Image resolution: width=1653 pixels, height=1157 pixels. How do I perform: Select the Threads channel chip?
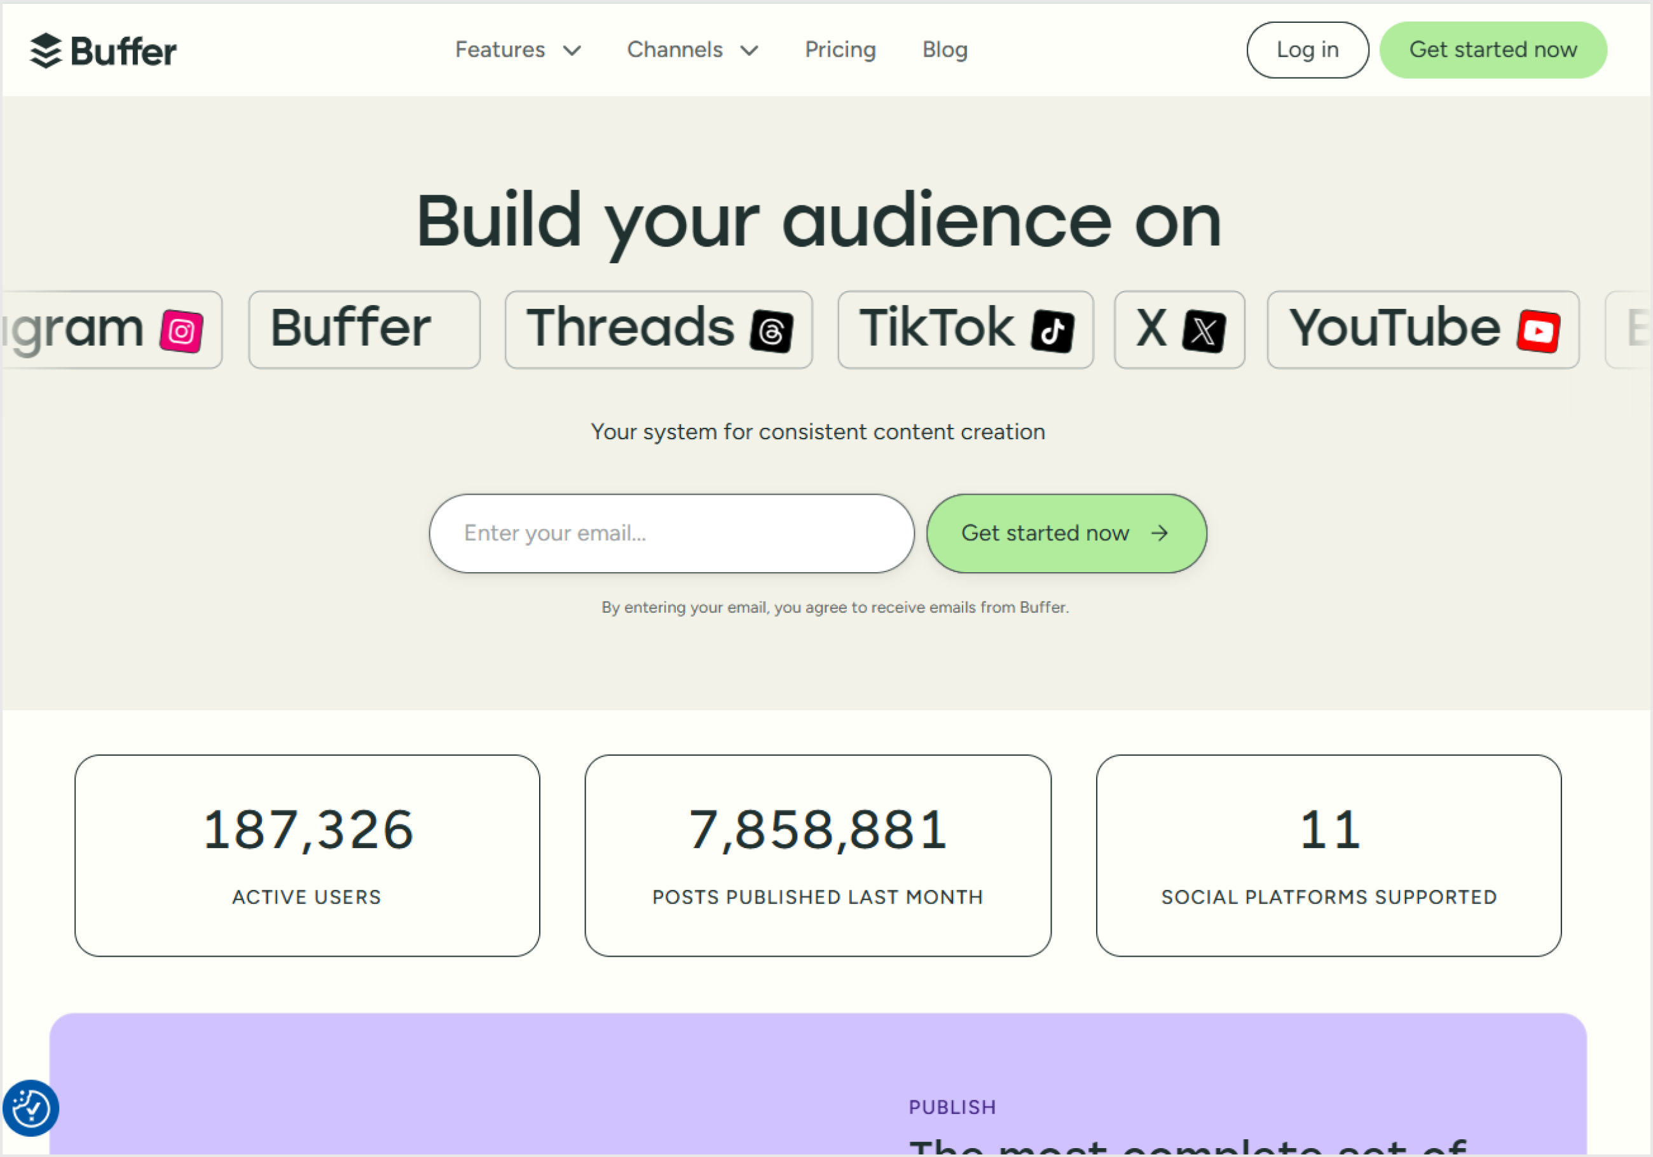click(659, 330)
